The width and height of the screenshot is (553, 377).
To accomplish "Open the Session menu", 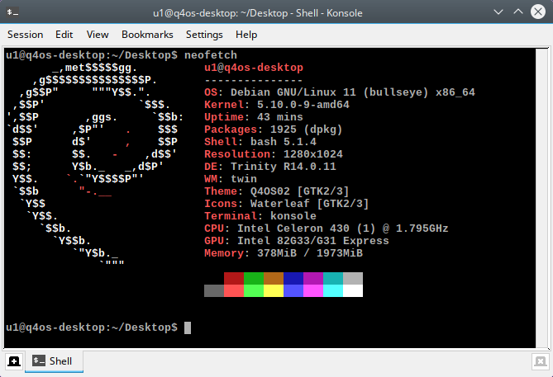I will [x=26, y=35].
